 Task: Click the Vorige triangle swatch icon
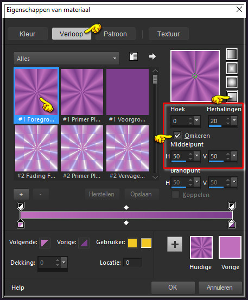(x=84, y=243)
